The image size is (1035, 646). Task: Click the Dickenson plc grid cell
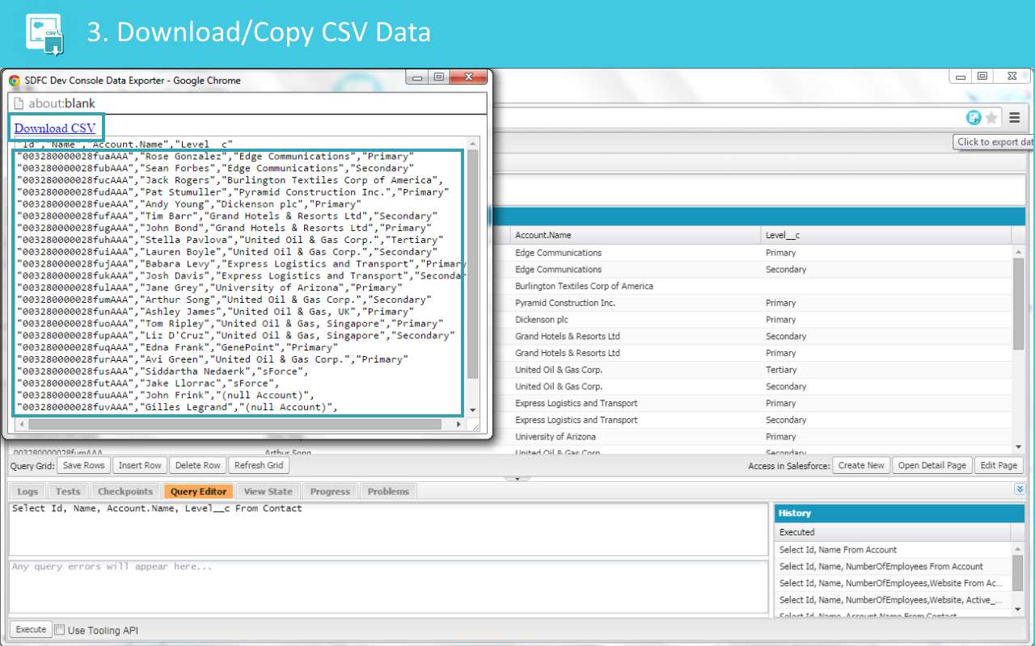[x=636, y=320]
